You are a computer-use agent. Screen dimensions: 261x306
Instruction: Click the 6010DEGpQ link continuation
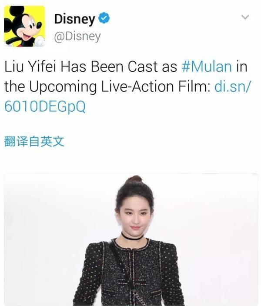(45, 107)
